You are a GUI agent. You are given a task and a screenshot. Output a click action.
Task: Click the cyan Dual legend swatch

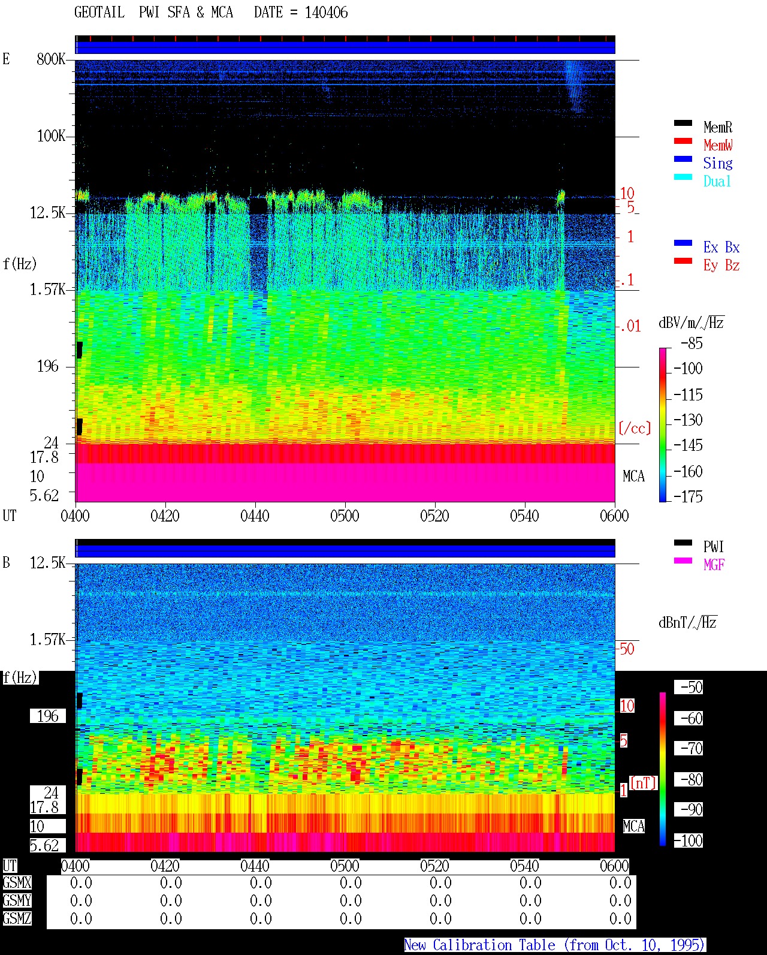[683, 177]
